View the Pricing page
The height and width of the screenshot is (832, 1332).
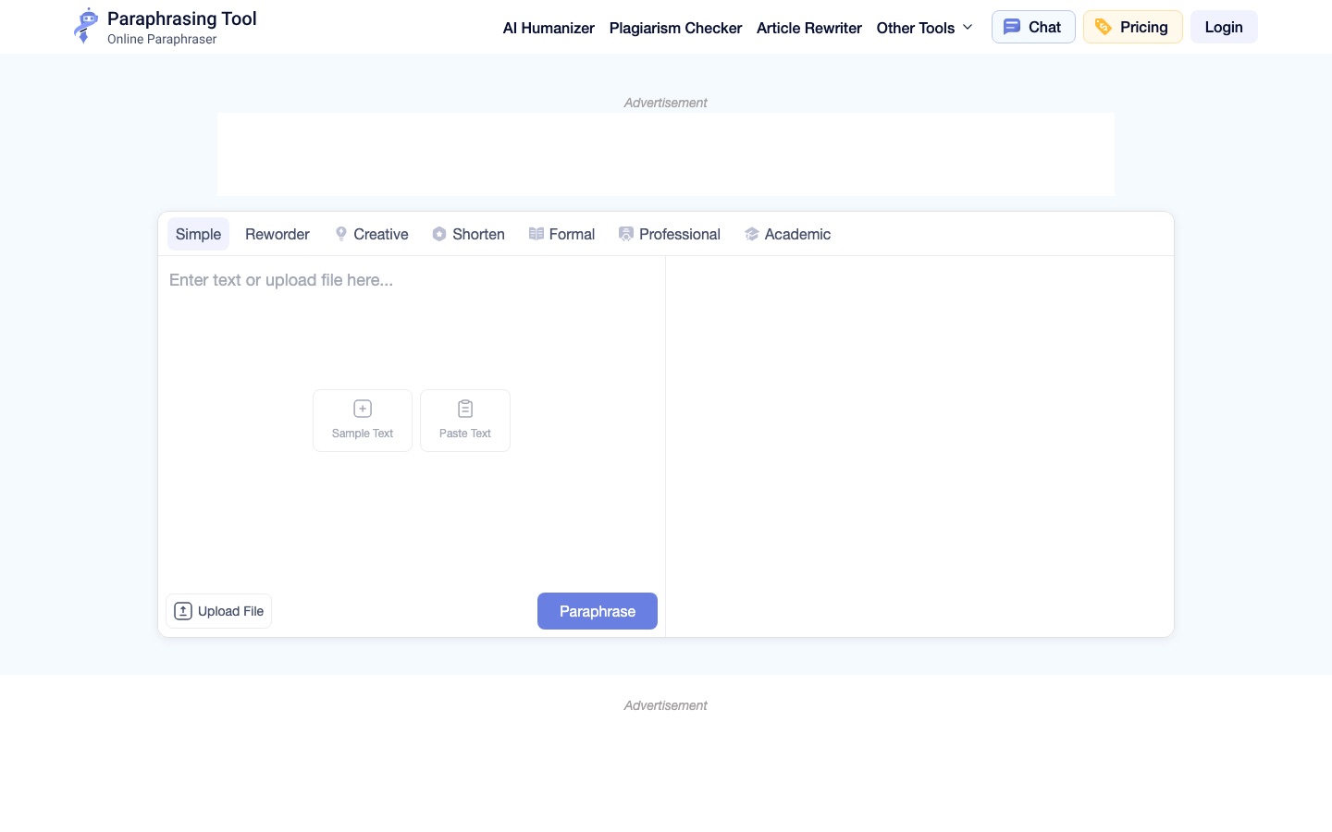(x=1133, y=27)
